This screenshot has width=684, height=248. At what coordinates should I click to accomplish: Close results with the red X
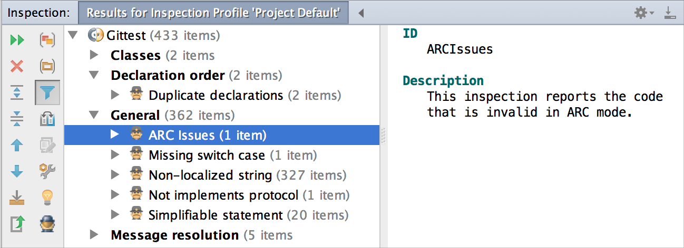[x=17, y=66]
